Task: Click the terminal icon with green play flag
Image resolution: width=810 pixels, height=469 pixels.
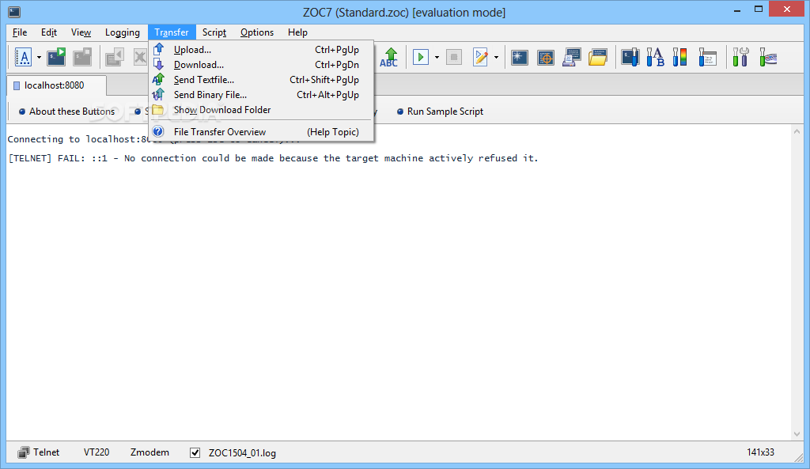Action: [56, 57]
